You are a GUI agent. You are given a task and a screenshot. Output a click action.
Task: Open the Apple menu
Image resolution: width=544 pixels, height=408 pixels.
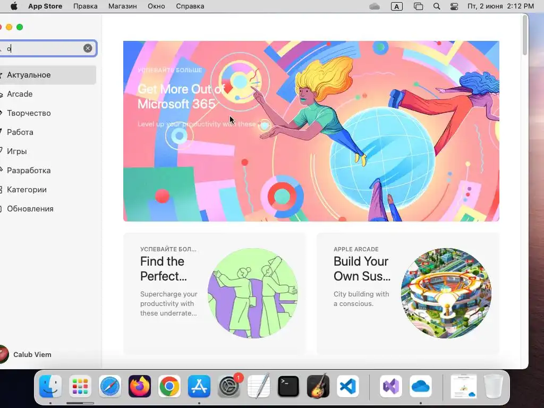pos(14,6)
